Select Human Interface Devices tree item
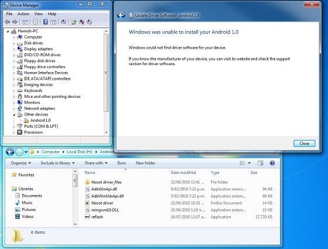This screenshot has height=249, width=328. click(46, 73)
